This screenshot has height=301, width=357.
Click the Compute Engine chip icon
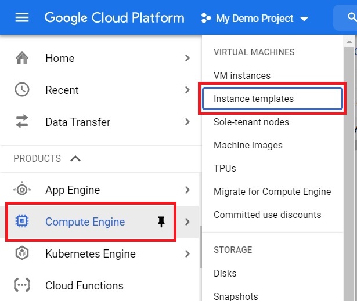pyautogui.click(x=22, y=221)
